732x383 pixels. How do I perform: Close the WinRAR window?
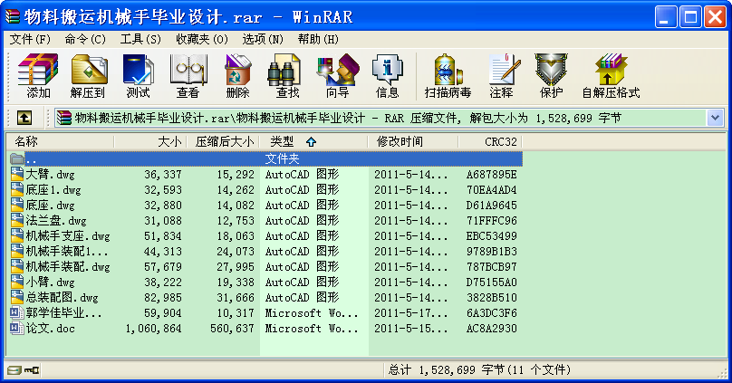pos(715,17)
